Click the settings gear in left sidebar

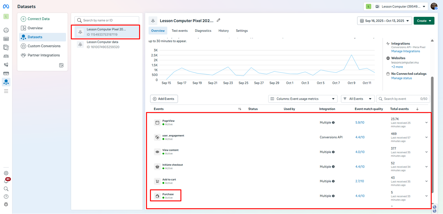tap(6, 173)
